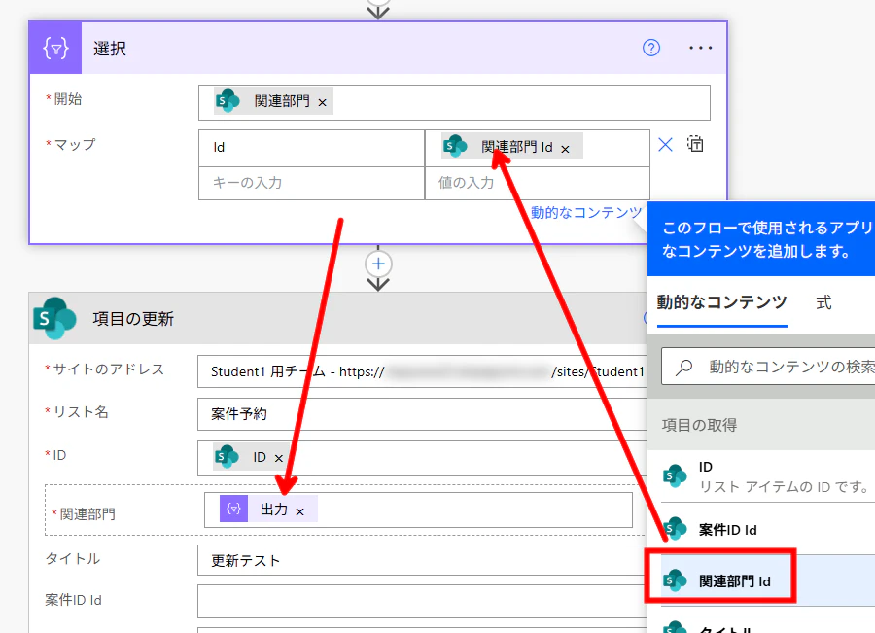Select the 選択 action title text
This screenshot has width=875, height=633.
109,49
